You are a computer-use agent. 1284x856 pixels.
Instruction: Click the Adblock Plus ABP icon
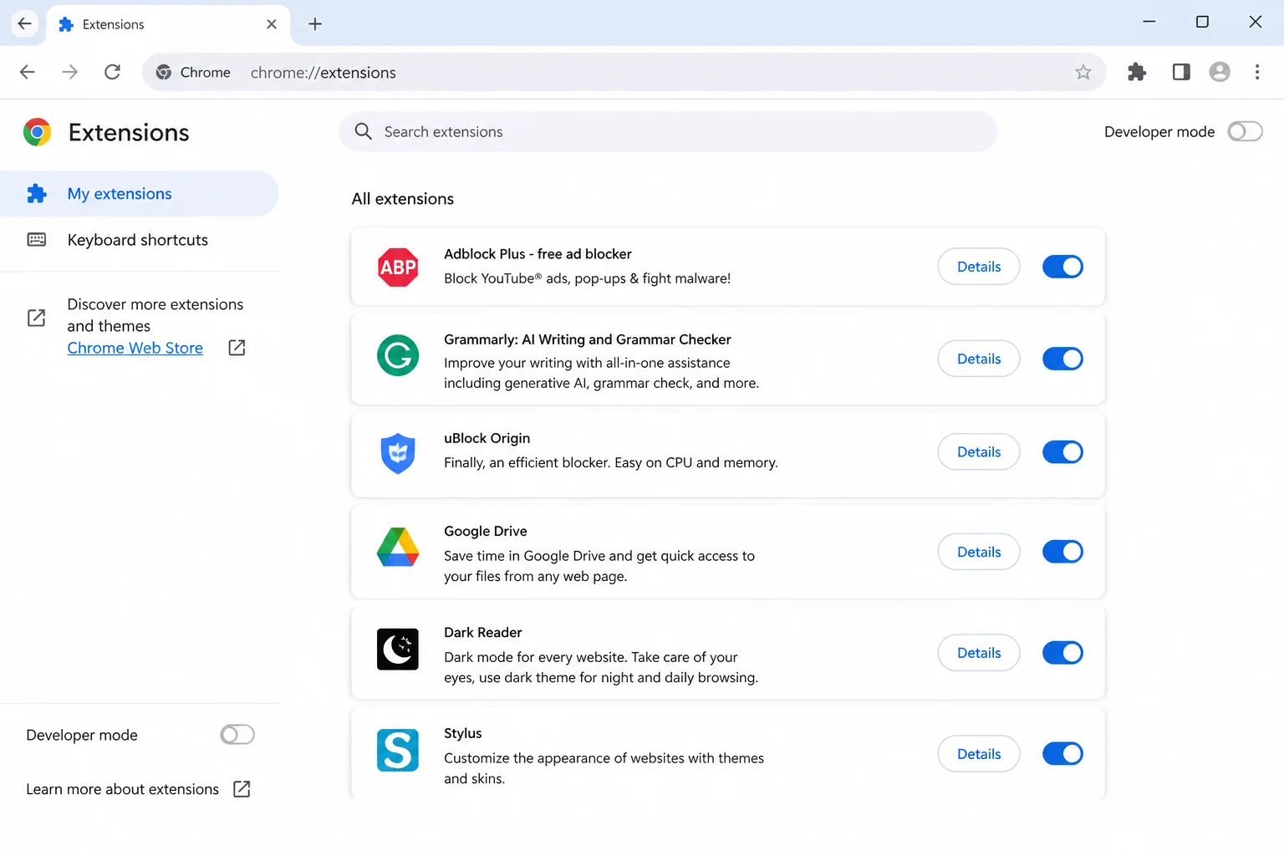(398, 267)
